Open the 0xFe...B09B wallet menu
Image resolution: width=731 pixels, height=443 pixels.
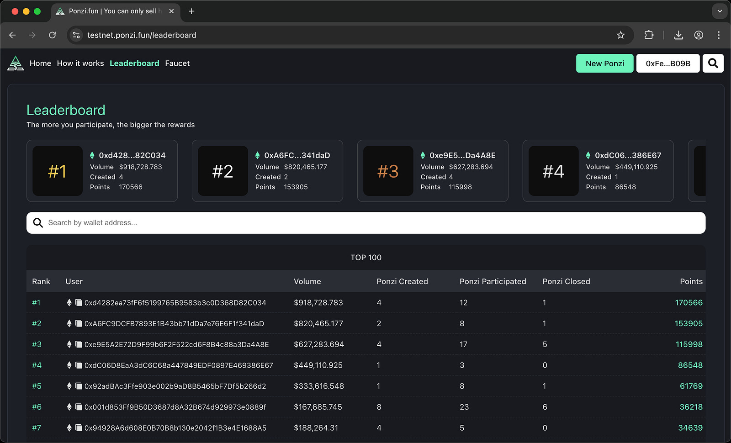point(667,63)
